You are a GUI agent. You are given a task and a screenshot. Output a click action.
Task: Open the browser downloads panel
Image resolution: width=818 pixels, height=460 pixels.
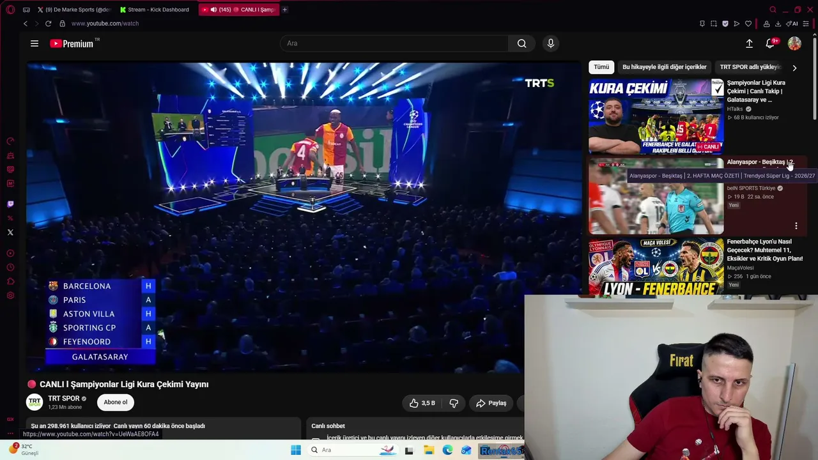pyautogui.click(x=778, y=24)
